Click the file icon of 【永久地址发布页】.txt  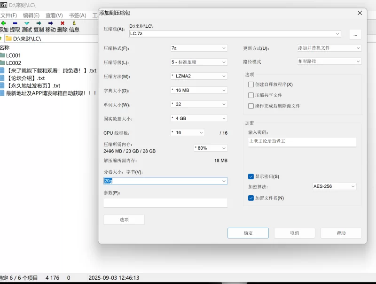coord(2,85)
